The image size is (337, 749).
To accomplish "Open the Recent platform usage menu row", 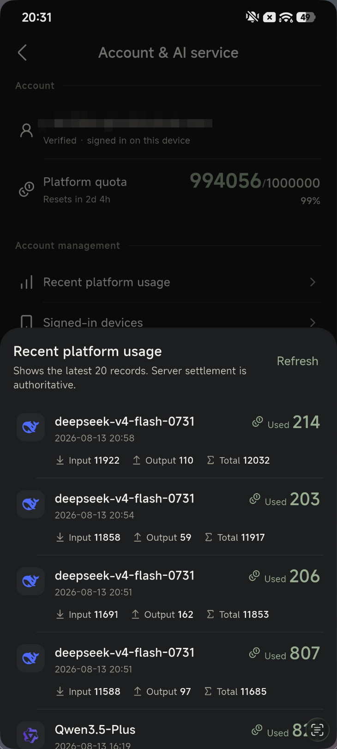I will coord(168,282).
